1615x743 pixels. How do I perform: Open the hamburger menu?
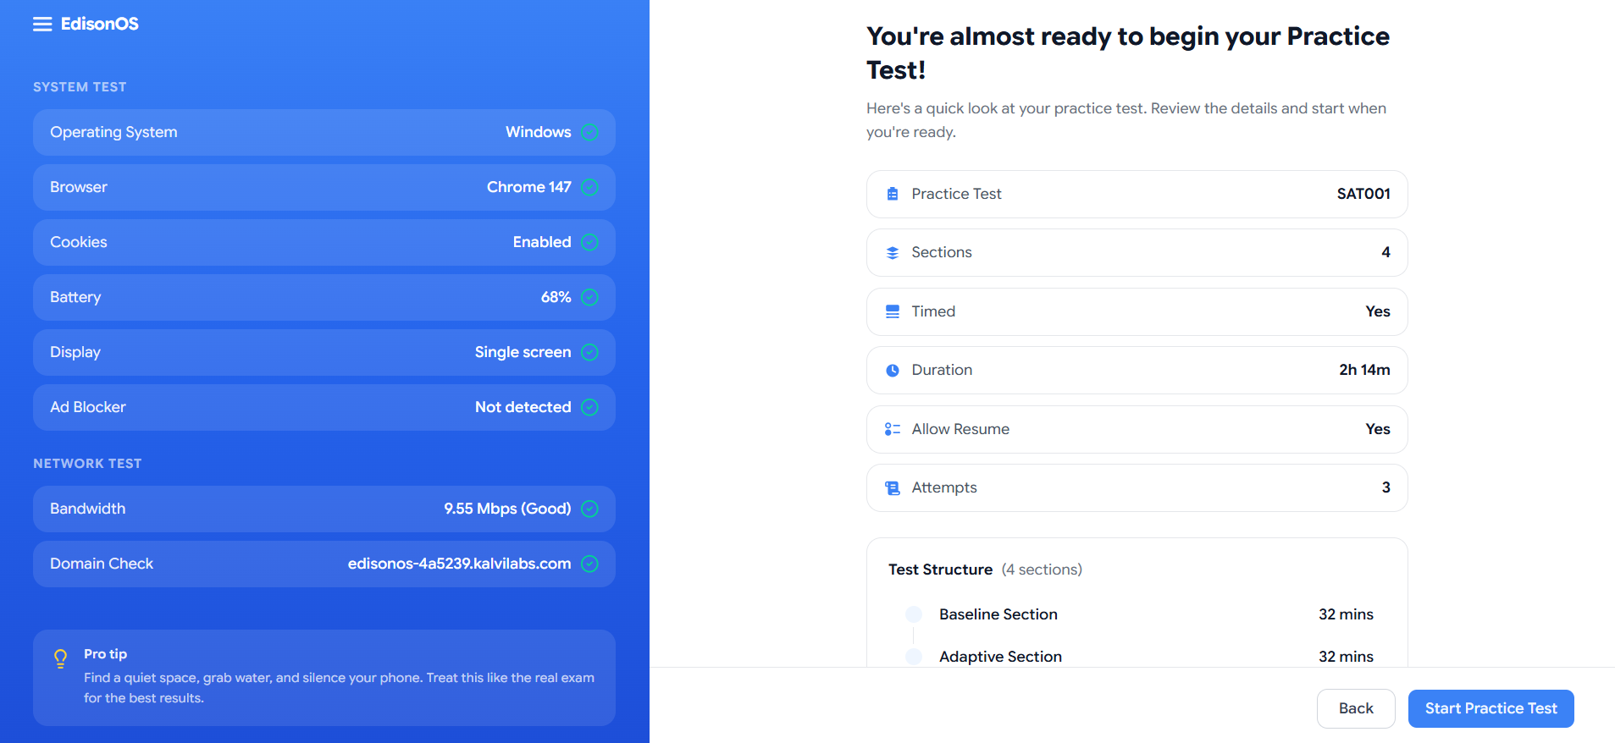pos(41,23)
